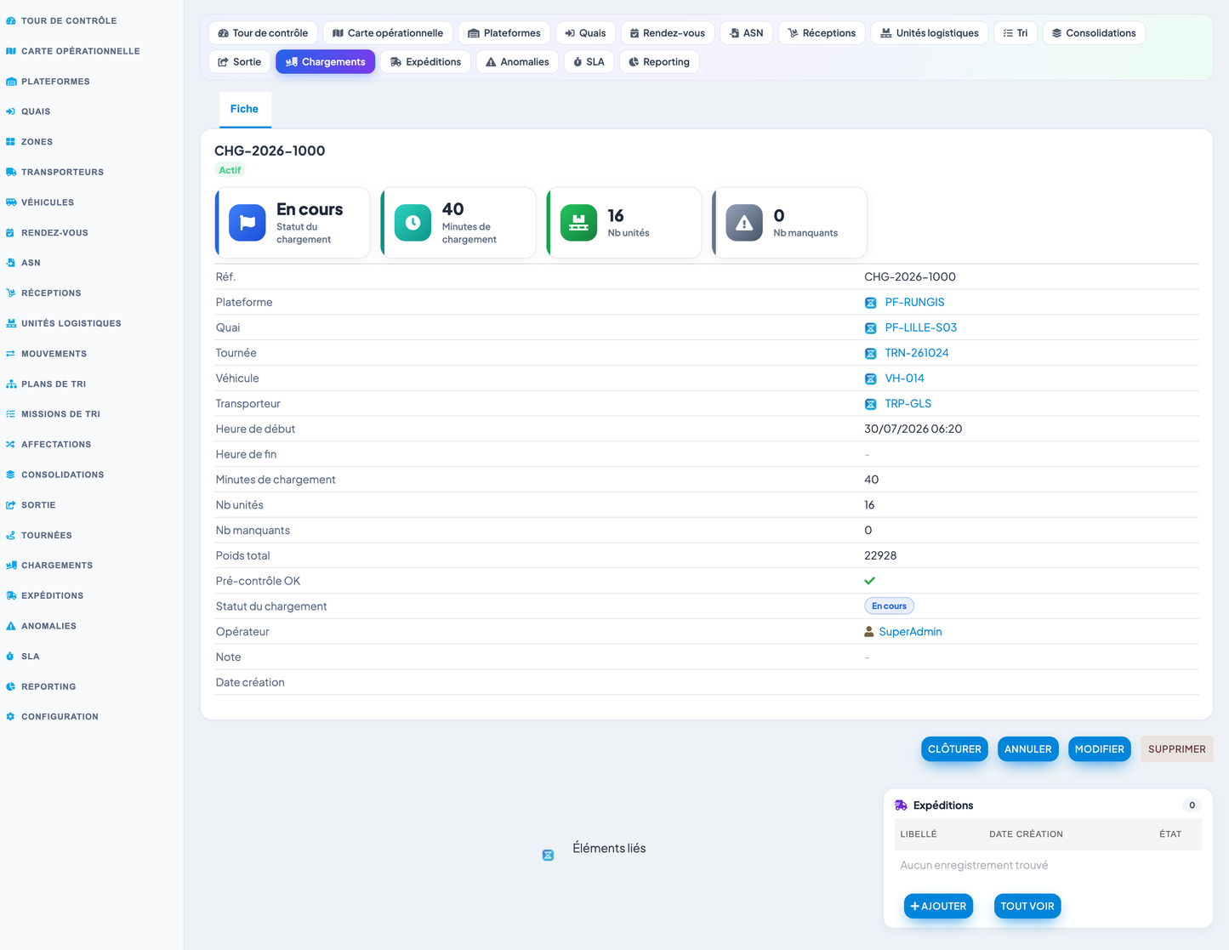The width and height of the screenshot is (1229, 950).
Task: Switch to the Reporting top tab
Action: [659, 62]
